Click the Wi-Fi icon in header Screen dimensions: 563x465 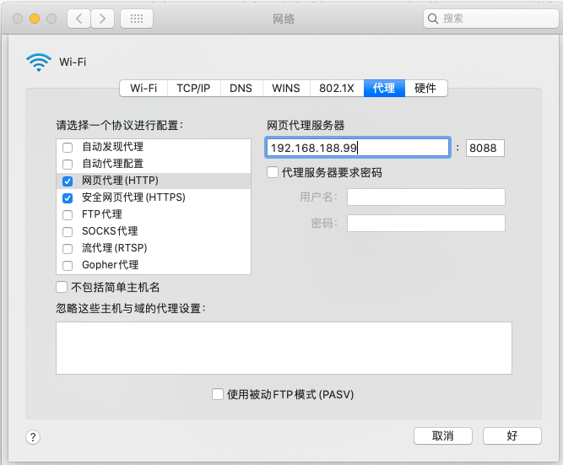tap(38, 62)
